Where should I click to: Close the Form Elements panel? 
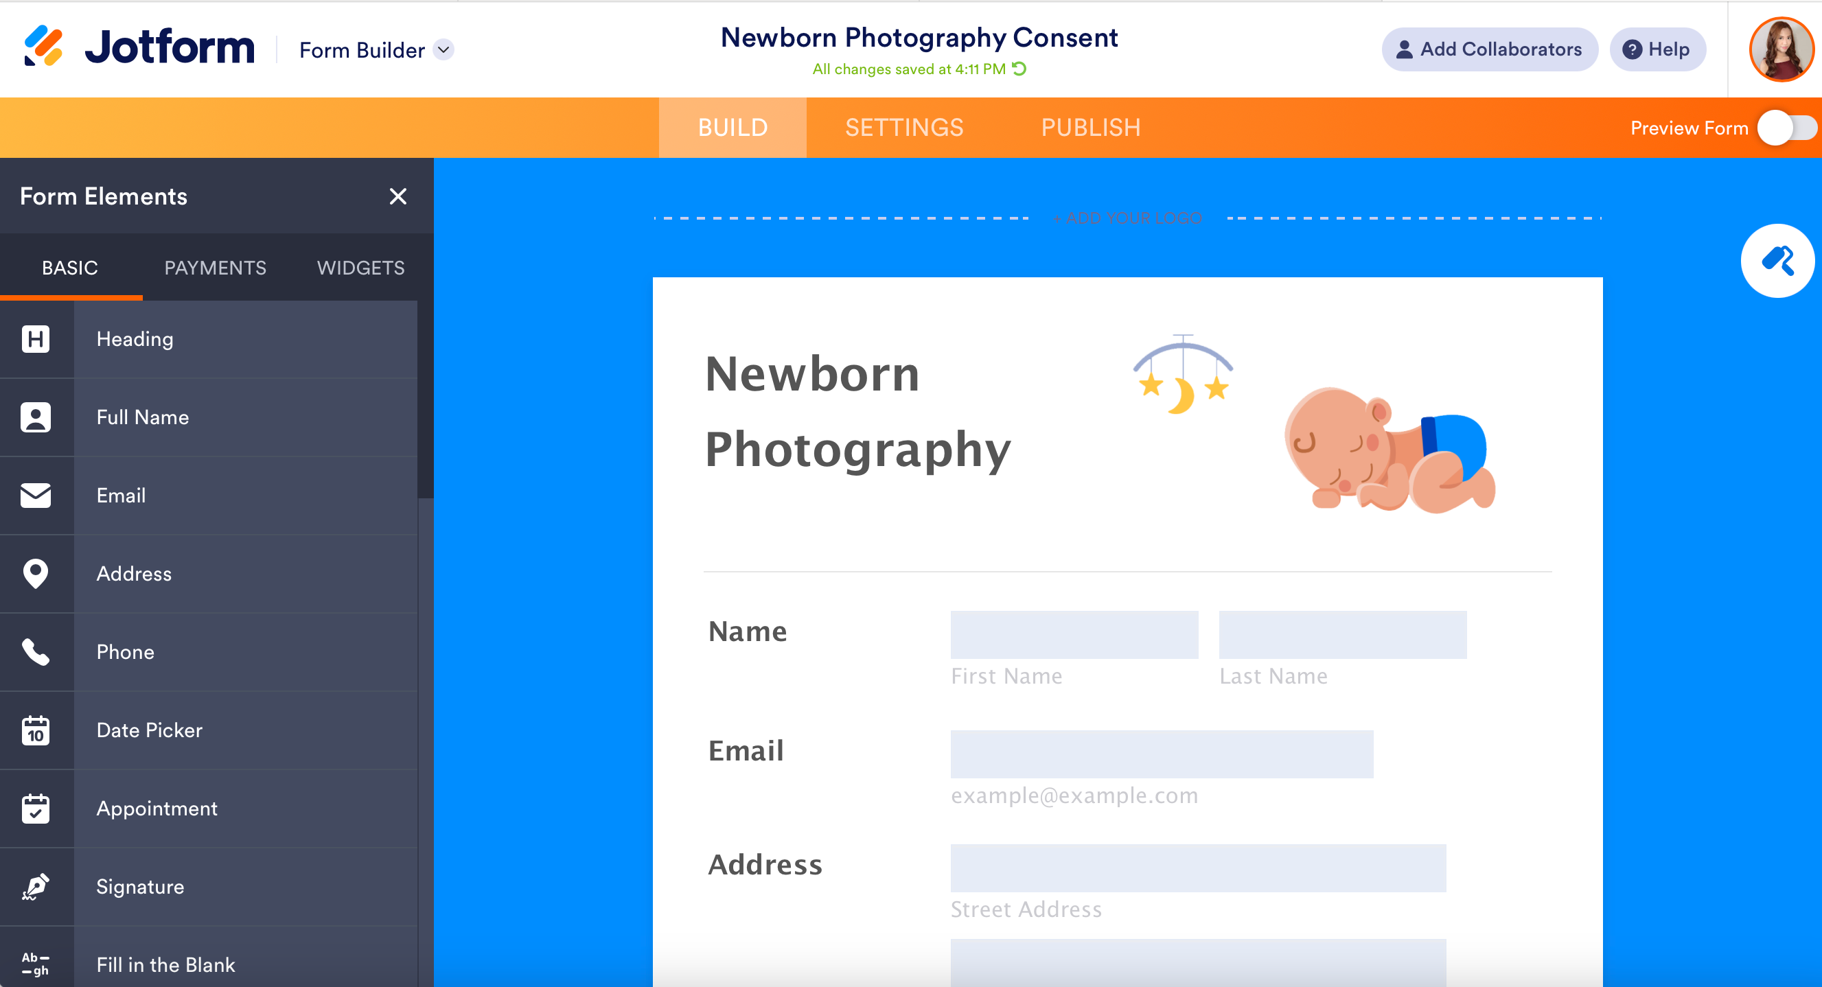pos(398,196)
